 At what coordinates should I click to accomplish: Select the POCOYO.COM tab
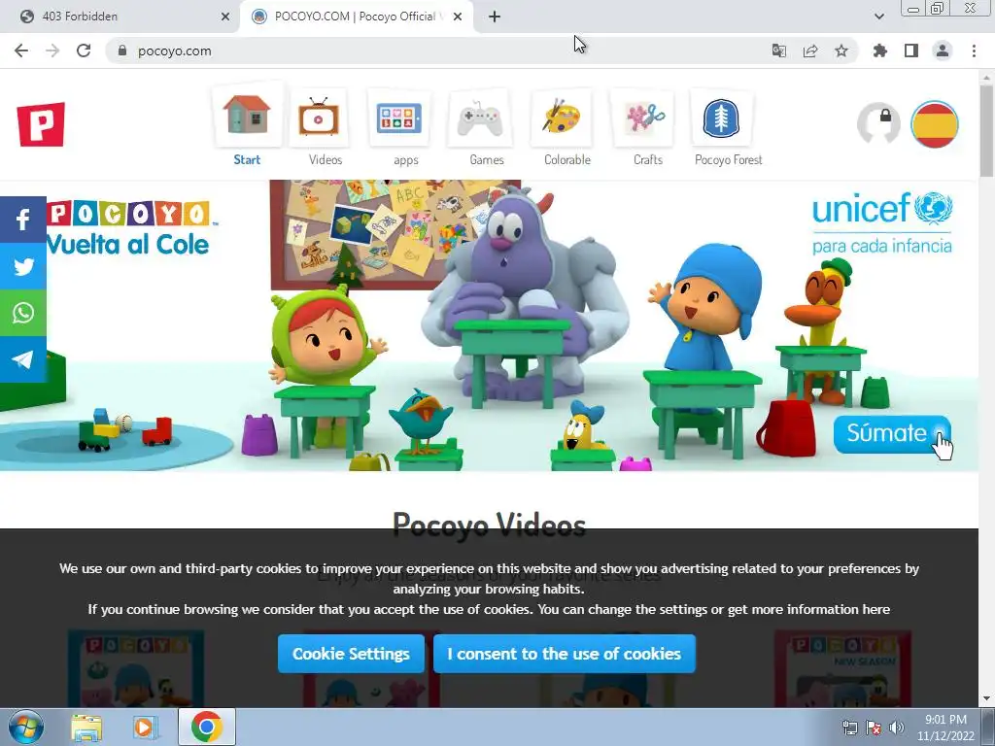[x=356, y=17]
